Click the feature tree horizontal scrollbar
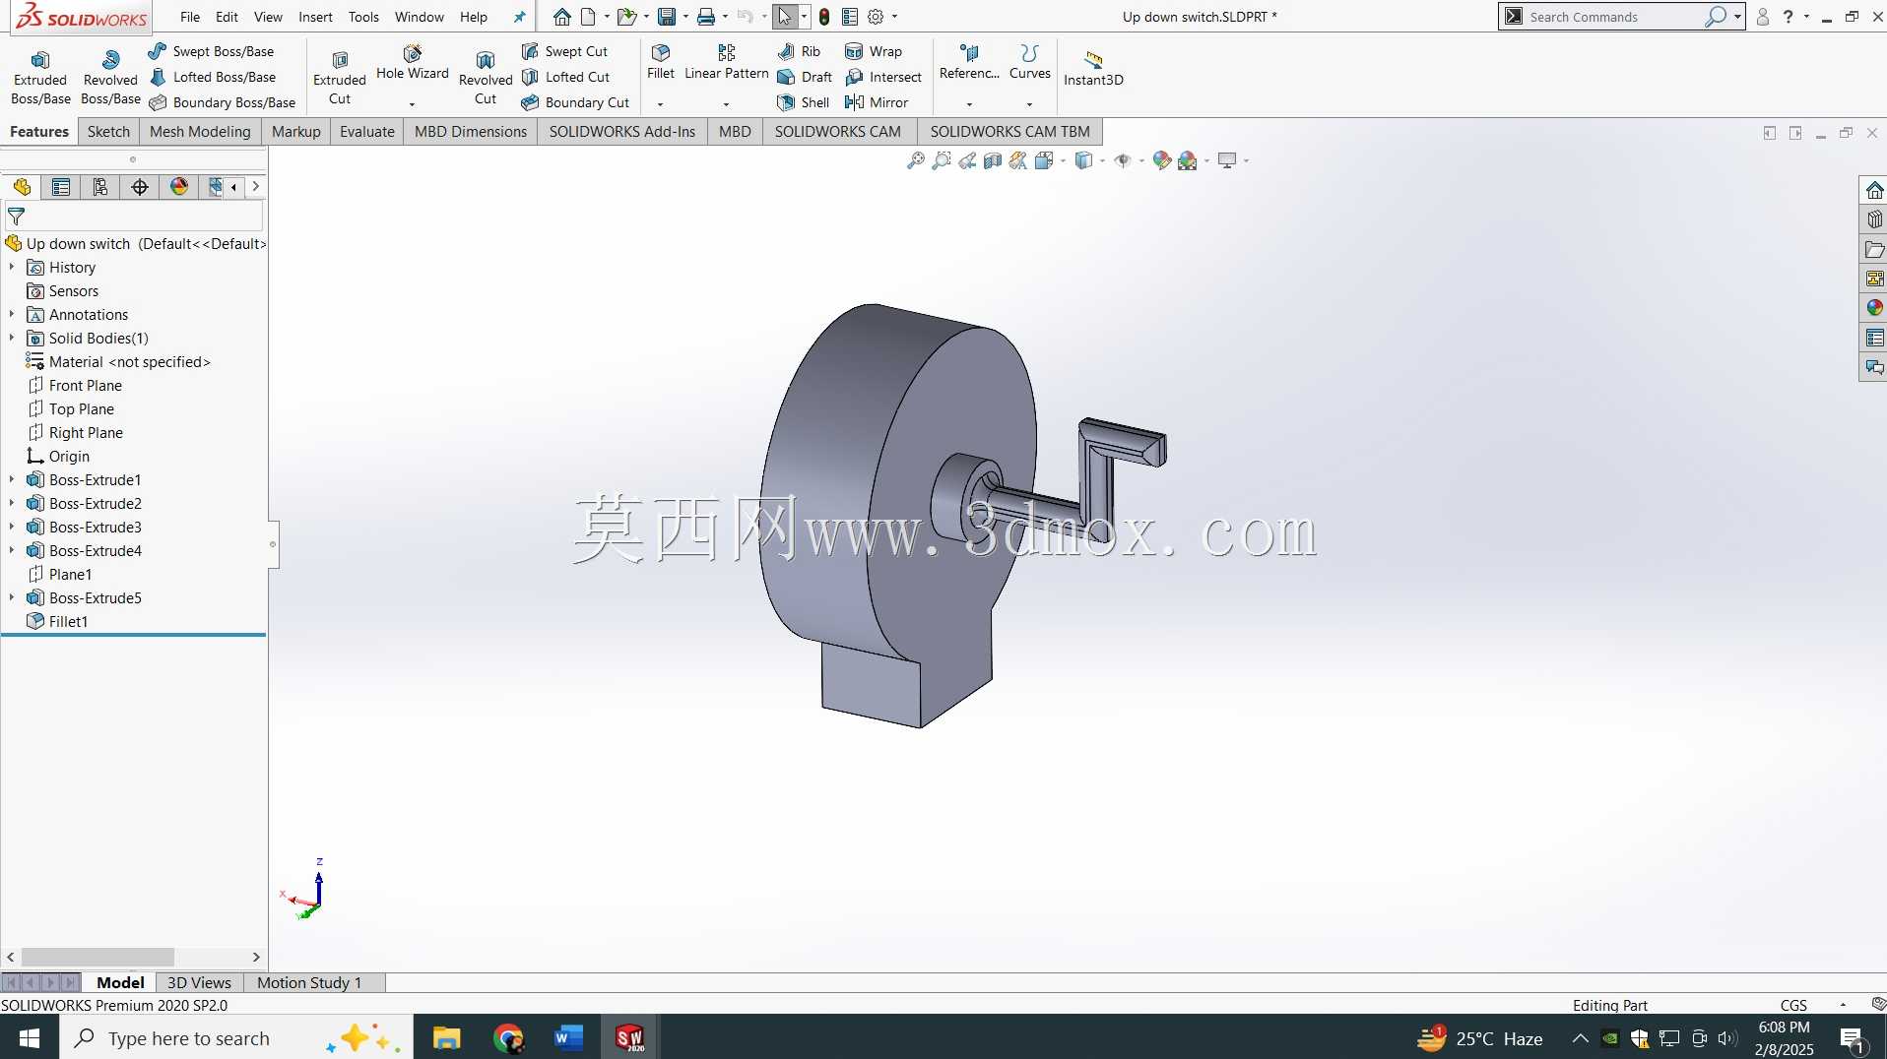The height and width of the screenshot is (1059, 1887). (98, 957)
